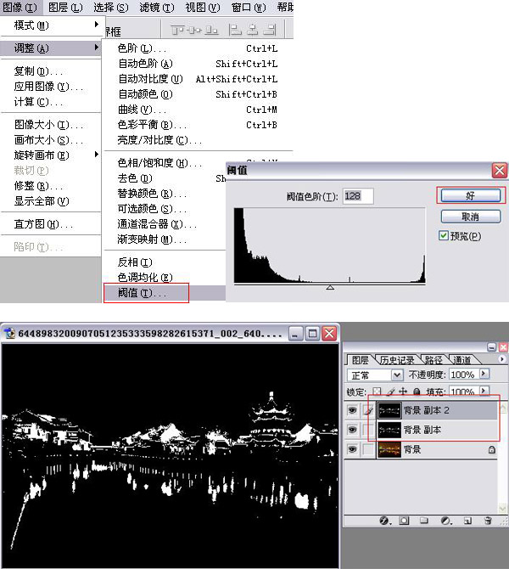Click the delete layer trash icon
509x569 pixels.
tap(488, 521)
